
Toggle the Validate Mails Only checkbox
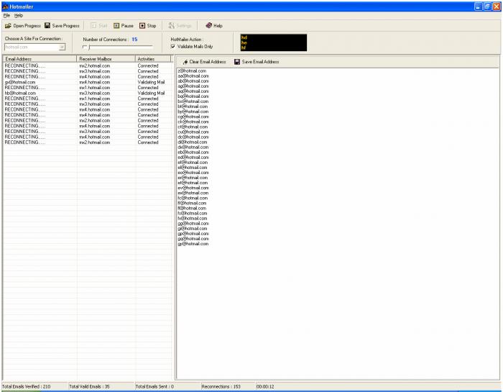[x=173, y=47]
